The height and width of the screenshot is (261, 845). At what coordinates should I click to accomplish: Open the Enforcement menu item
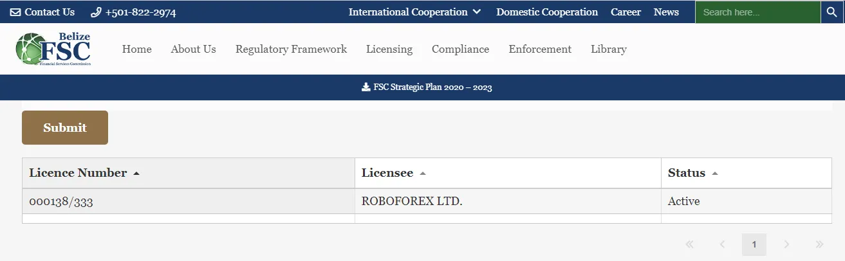[x=540, y=49]
